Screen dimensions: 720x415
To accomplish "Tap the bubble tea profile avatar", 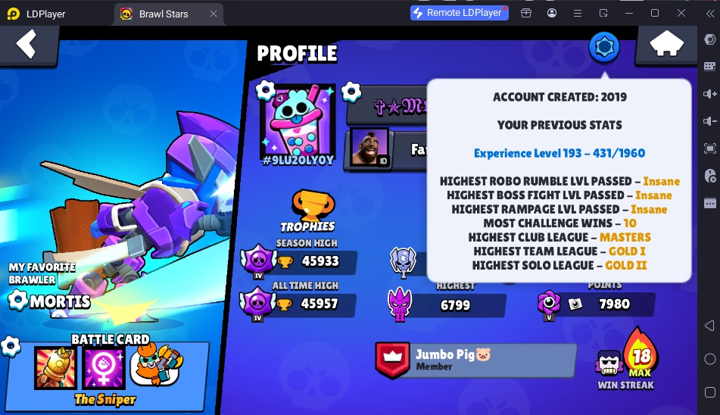I will tap(298, 120).
